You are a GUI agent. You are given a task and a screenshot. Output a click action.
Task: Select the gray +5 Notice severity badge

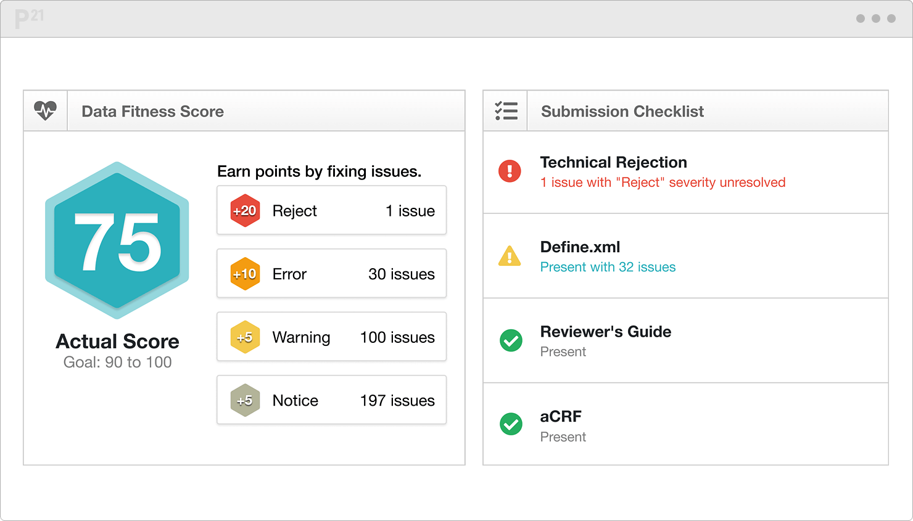click(x=244, y=400)
